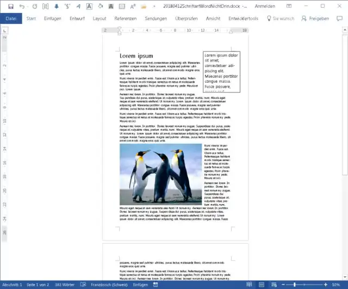Image resolution: width=348 pixels, height=289 pixels.
Task: Open the comments speech bubble icon
Action: coord(340,18)
